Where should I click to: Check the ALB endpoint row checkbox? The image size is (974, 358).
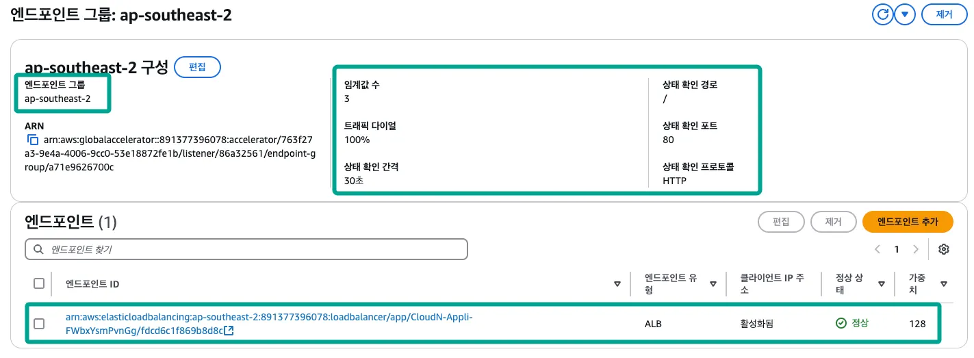[x=39, y=324]
